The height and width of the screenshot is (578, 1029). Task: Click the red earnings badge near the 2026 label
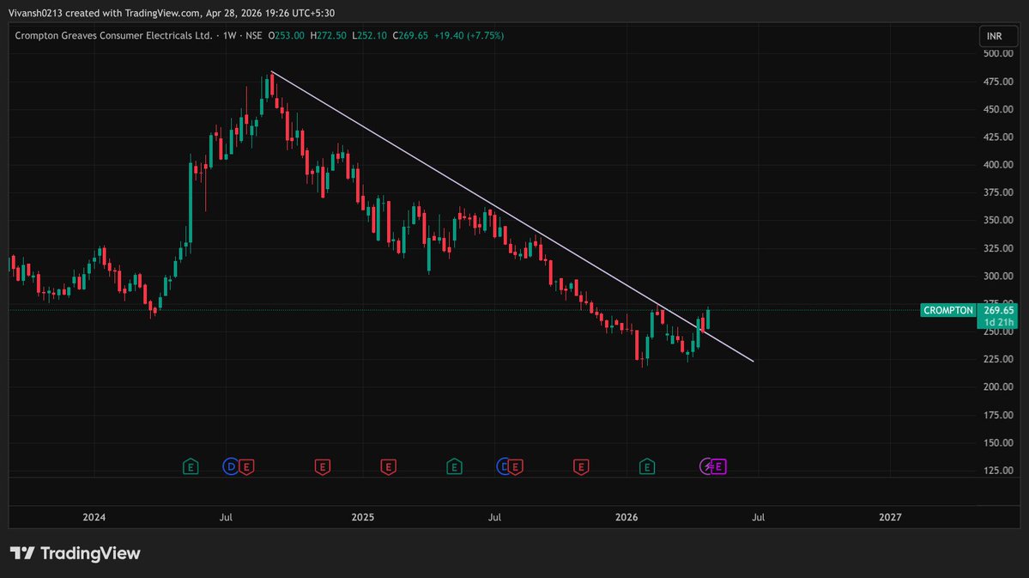(581, 466)
